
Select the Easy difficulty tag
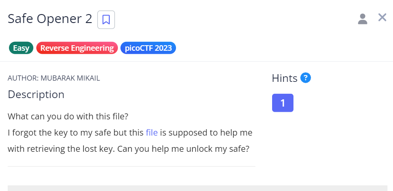(x=21, y=48)
